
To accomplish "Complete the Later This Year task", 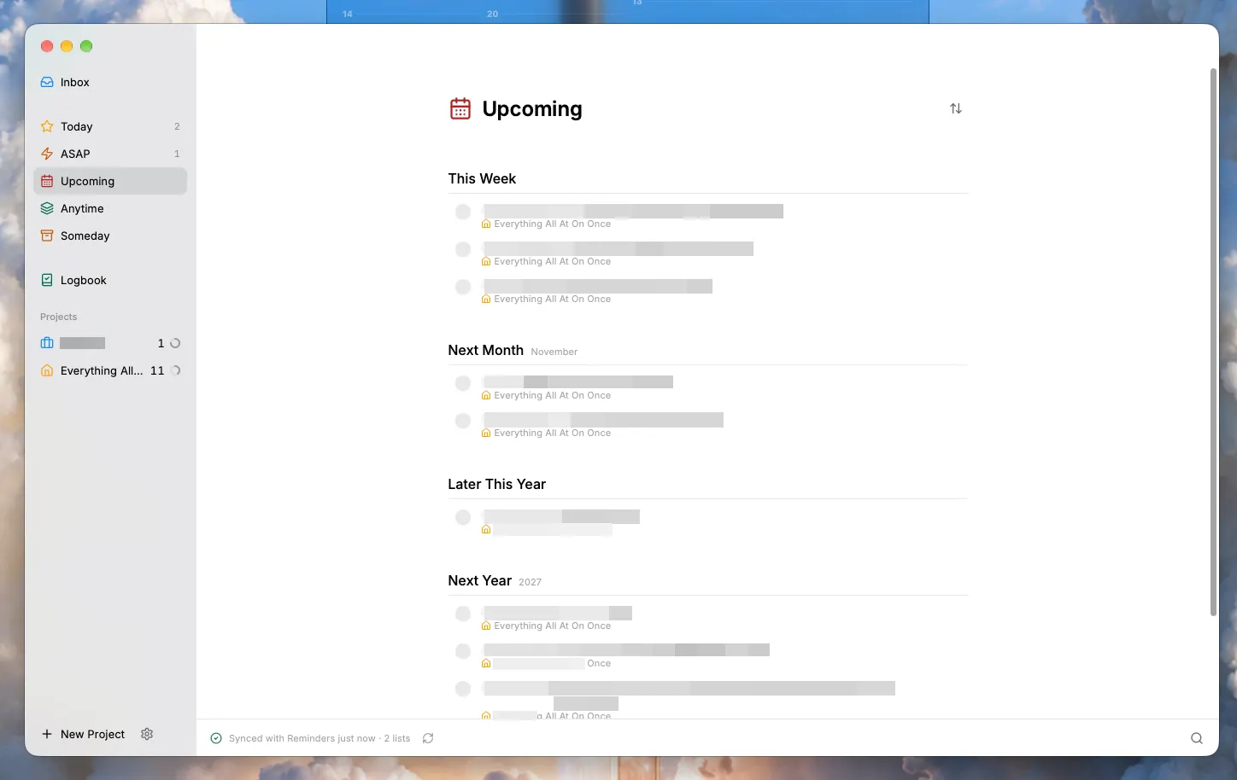I will pyautogui.click(x=463, y=517).
